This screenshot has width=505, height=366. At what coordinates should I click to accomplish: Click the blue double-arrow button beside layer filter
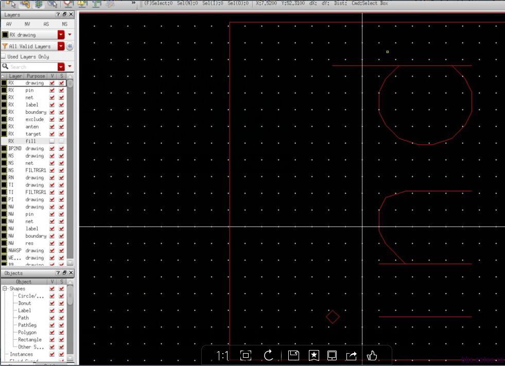pos(69,46)
